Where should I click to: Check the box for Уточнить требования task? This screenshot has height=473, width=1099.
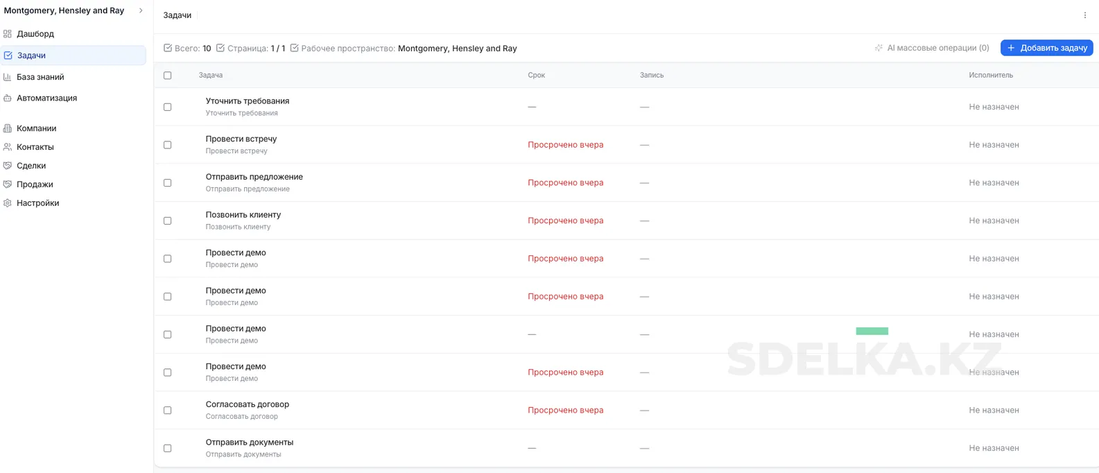pos(167,107)
